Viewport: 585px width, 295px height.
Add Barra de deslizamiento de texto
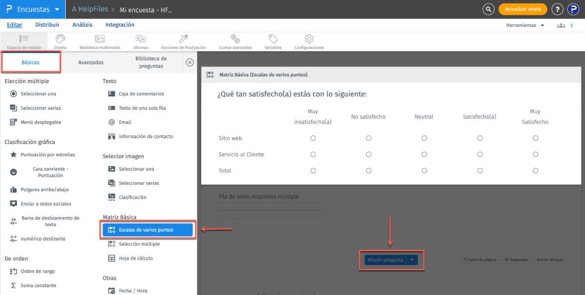(x=45, y=221)
